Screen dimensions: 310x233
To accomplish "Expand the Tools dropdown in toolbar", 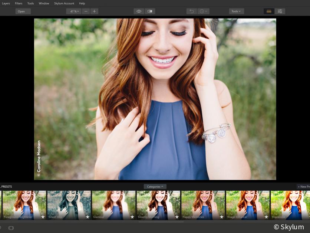I will (236, 11).
